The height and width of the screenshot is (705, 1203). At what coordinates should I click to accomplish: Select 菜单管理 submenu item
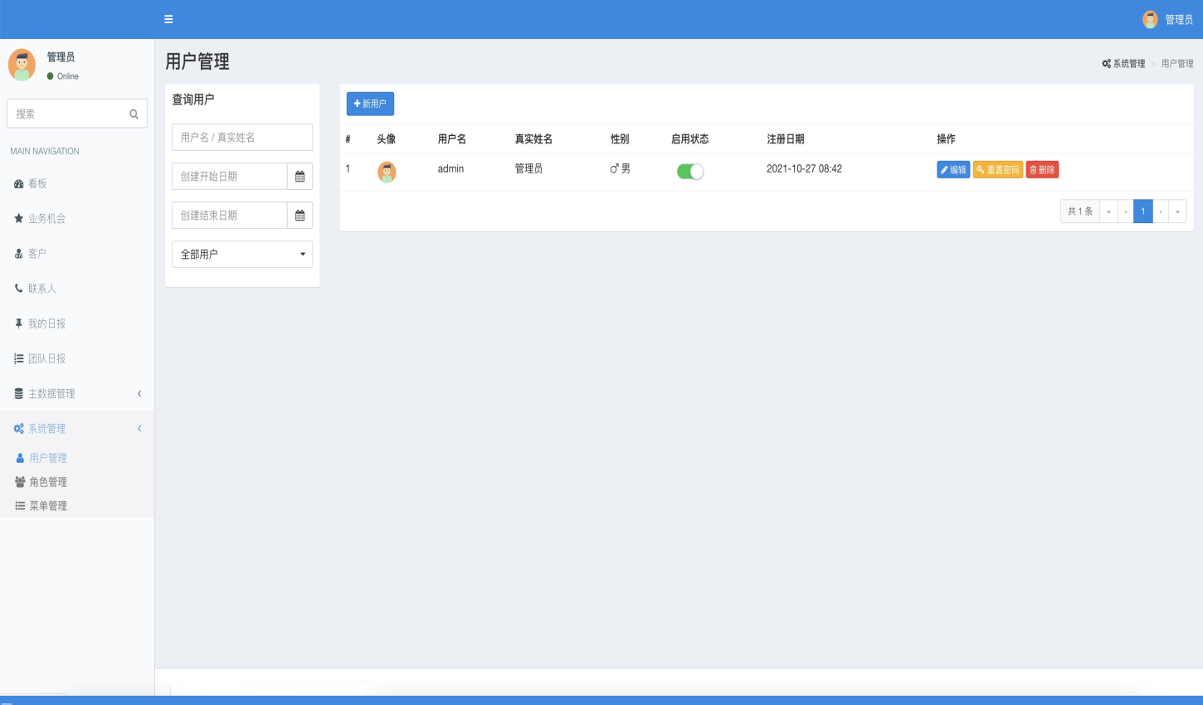pos(77,506)
